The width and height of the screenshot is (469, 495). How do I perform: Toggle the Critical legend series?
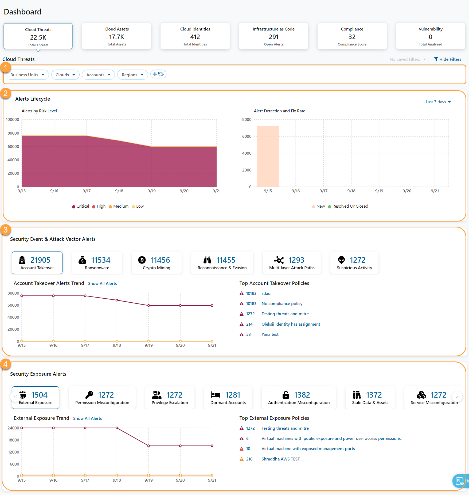pos(80,206)
